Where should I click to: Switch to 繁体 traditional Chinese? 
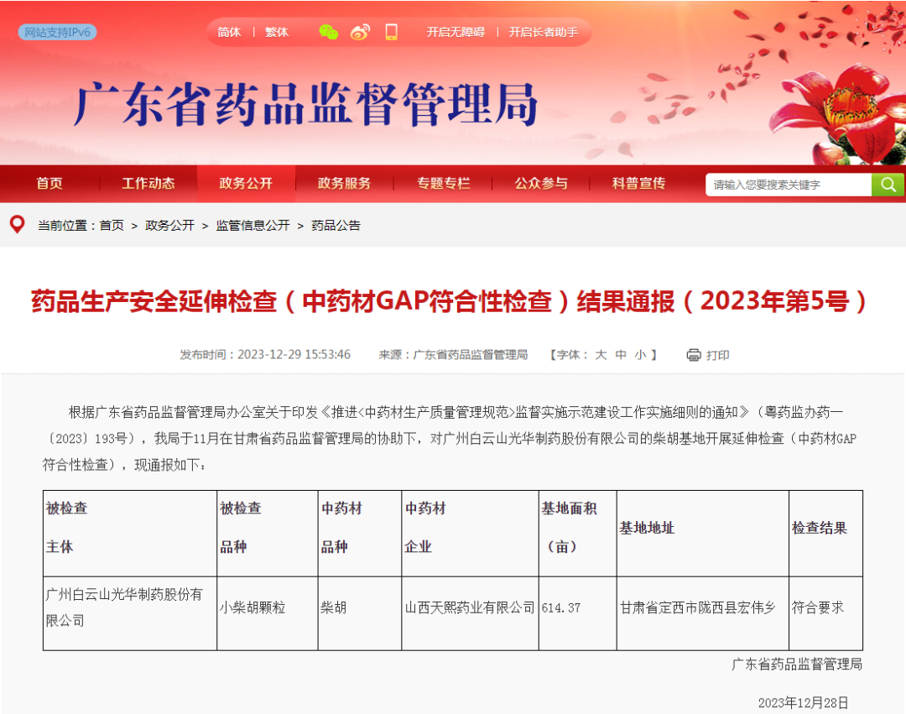pos(276,33)
